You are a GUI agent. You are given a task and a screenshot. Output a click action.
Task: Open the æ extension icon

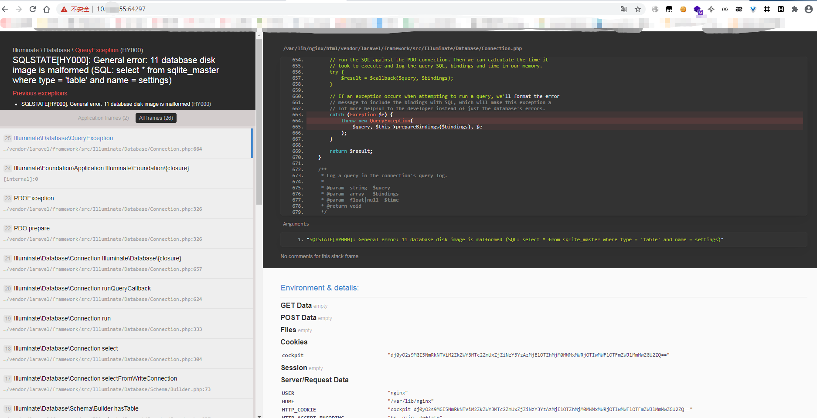[739, 9]
